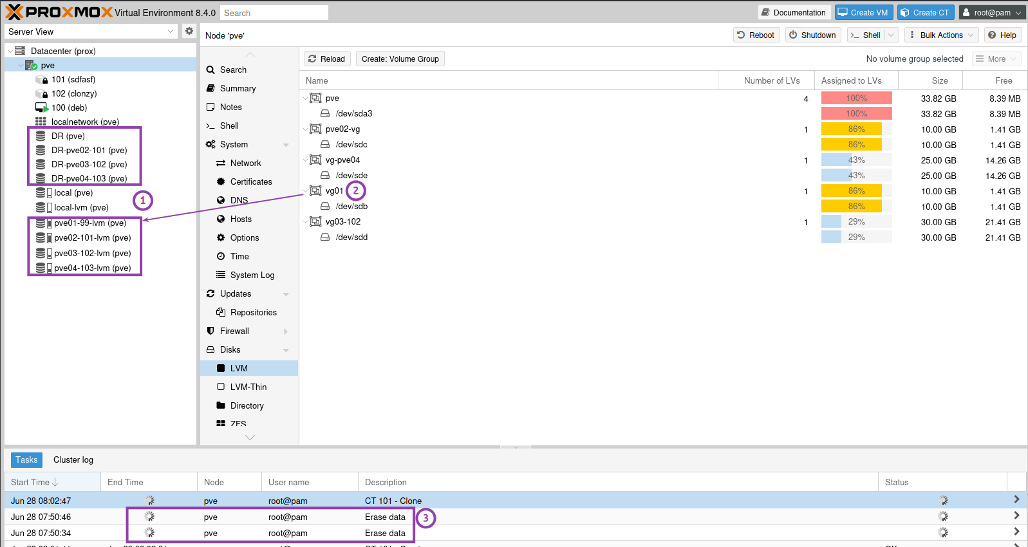Click the pve volume group 100% usage bar
The height and width of the screenshot is (547, 1028).
pos(856,98)
